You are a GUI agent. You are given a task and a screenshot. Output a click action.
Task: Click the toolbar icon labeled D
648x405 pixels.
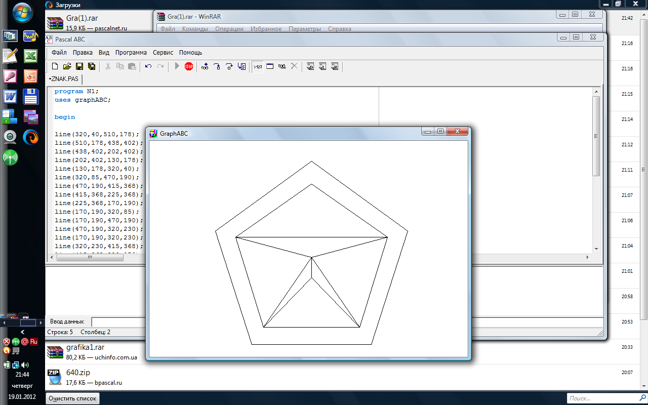(310, 66)
